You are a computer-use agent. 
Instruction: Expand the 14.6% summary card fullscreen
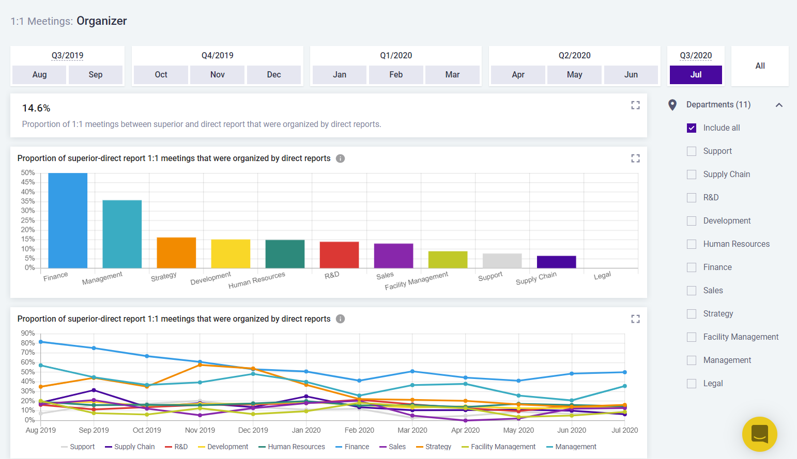tap(635, 105)
